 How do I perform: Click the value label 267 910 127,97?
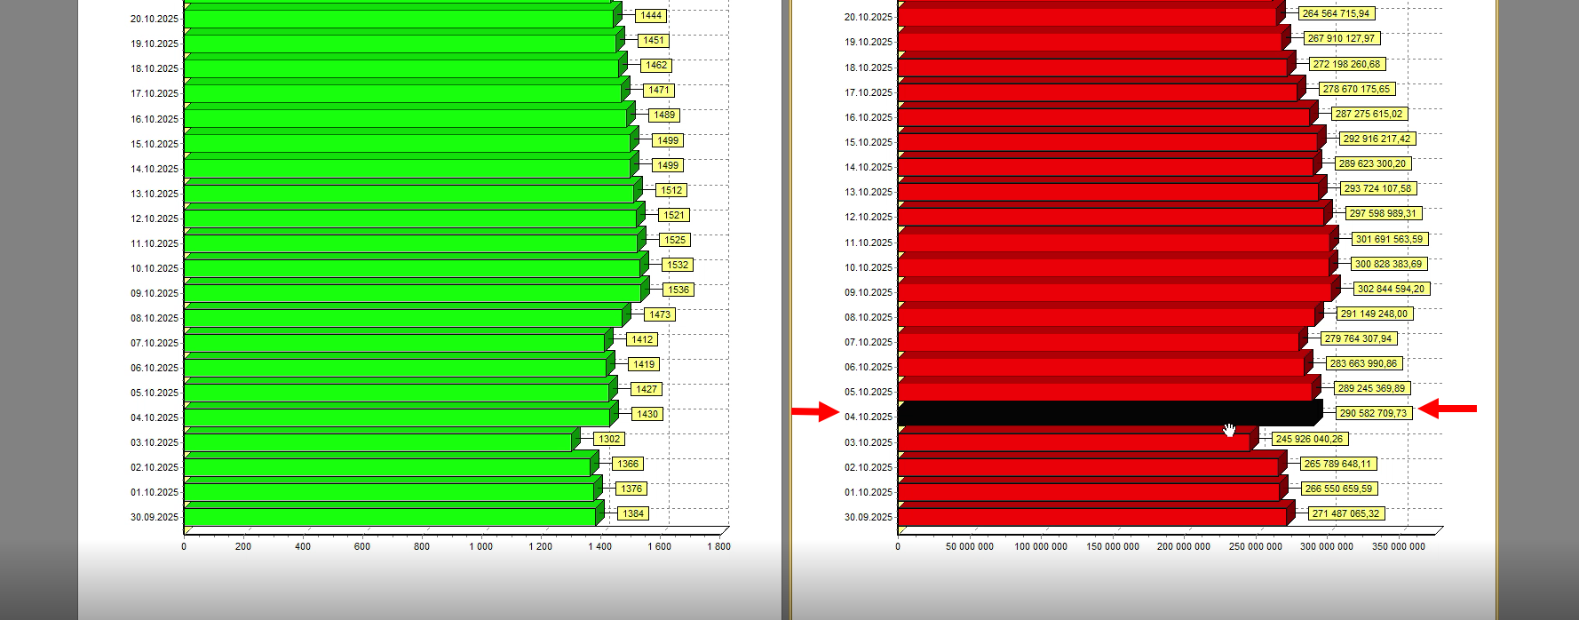click(x=1341, y=38)
